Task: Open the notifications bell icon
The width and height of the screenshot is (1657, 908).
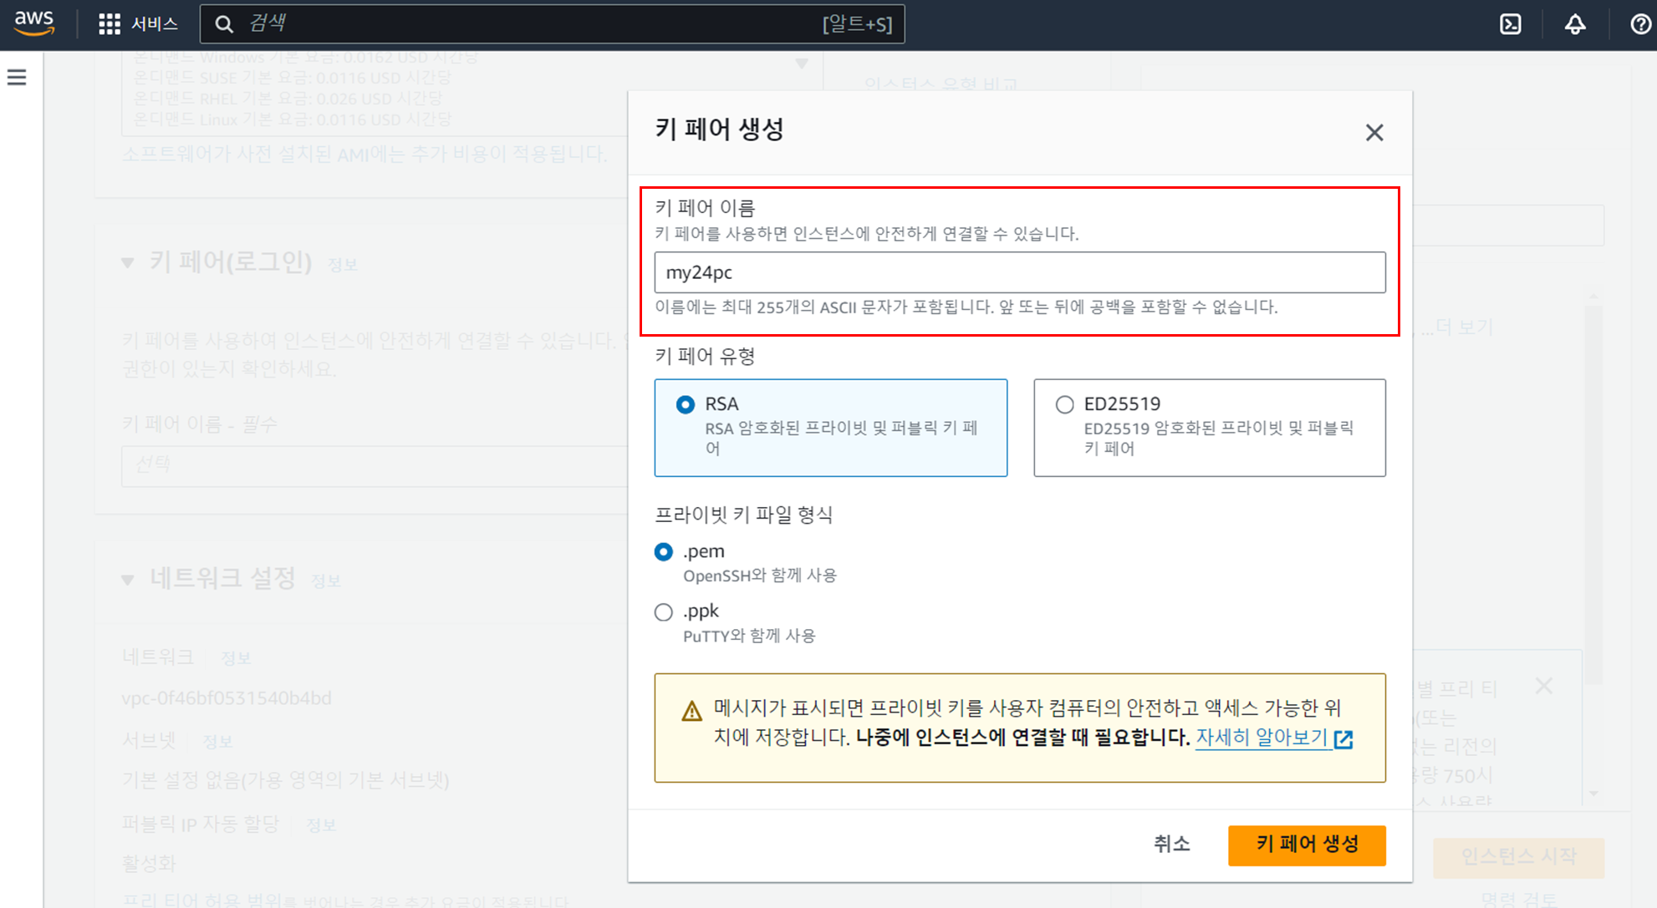Action: (x=1574, y=24)
